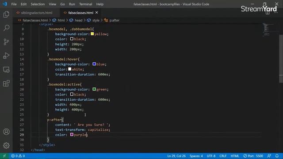Open the Run menu
This screenshot has width=283, height=159.
[x=72, y=4]
